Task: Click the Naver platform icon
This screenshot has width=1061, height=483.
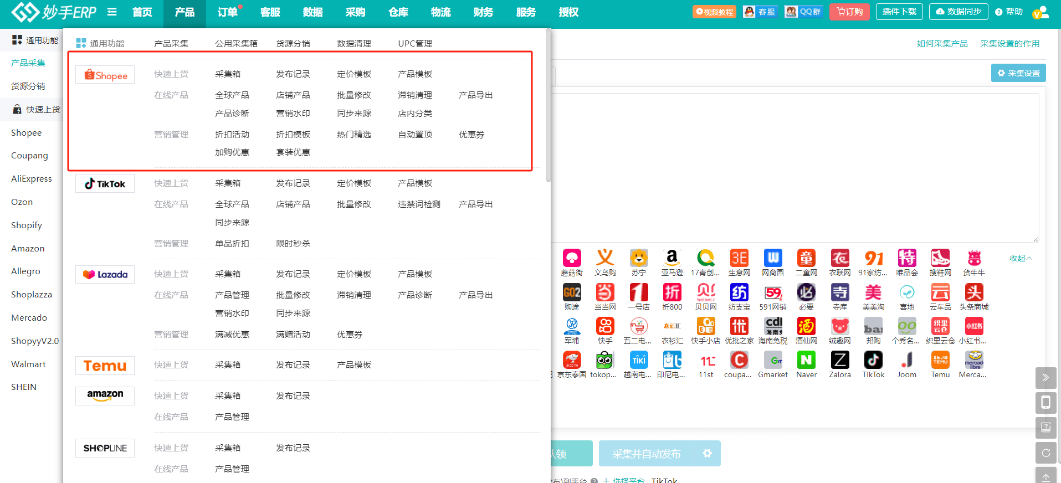Action: [806, 360]
